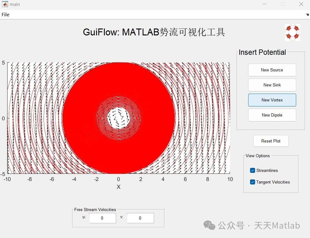Click the Insert Potential panel label
Viewport: 310px width, 238px height.
click(262, 52)
